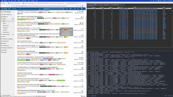
Task: Open Infrastructure in the sidebar
Action: pyautogui.click(x=6, y=46)
